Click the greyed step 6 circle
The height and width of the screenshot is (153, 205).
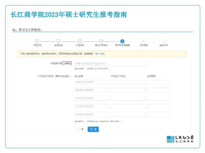143,41
